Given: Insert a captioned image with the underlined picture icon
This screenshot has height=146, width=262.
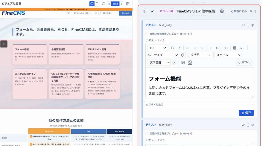Looking at the screenshot, I should [190, 63].
